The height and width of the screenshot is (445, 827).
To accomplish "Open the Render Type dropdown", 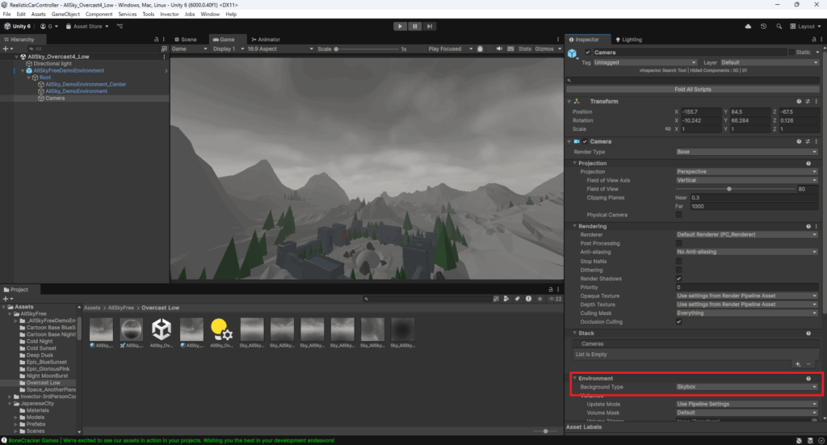I will click(747, 152).
